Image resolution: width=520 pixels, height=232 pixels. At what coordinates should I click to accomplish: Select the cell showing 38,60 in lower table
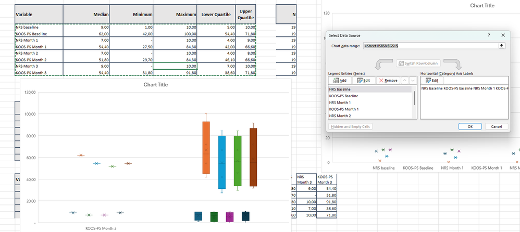327,208
